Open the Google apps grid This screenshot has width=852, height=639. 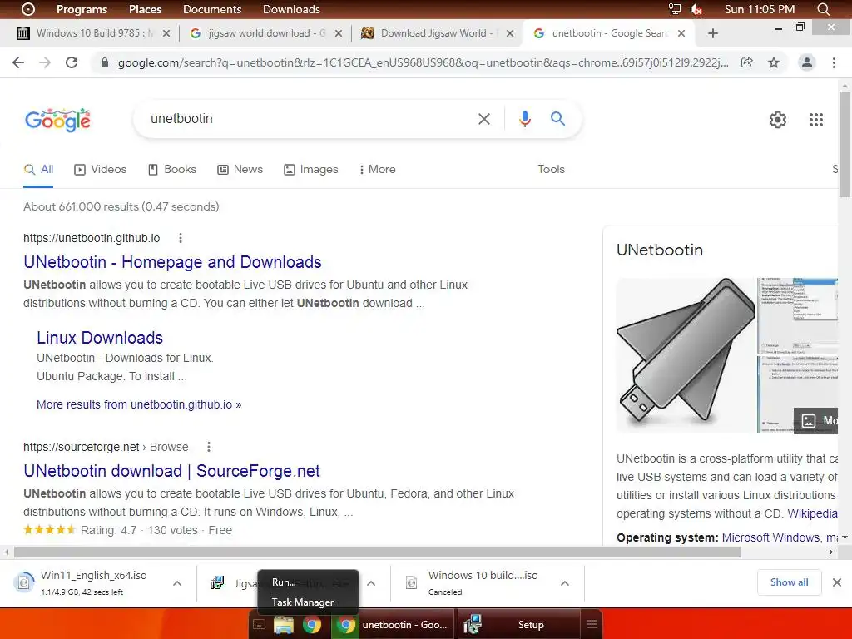point(815,120)
